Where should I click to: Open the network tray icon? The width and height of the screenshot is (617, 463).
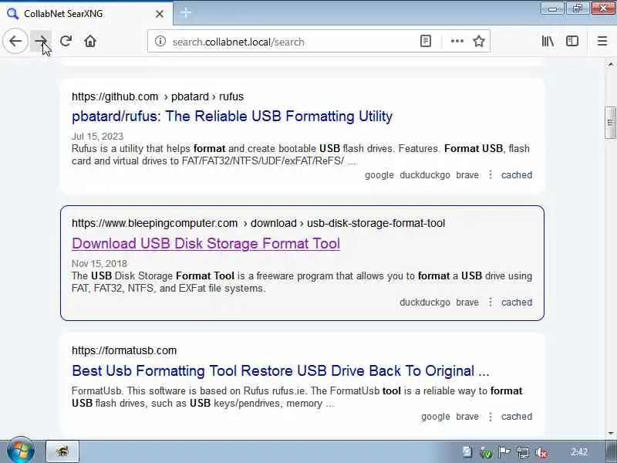pos(523,452)
